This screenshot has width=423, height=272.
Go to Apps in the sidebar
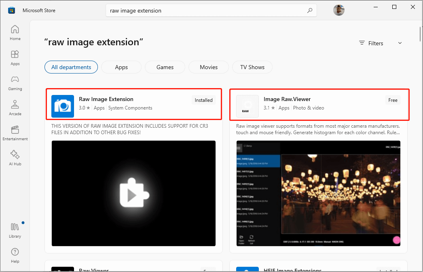[15, 58]
